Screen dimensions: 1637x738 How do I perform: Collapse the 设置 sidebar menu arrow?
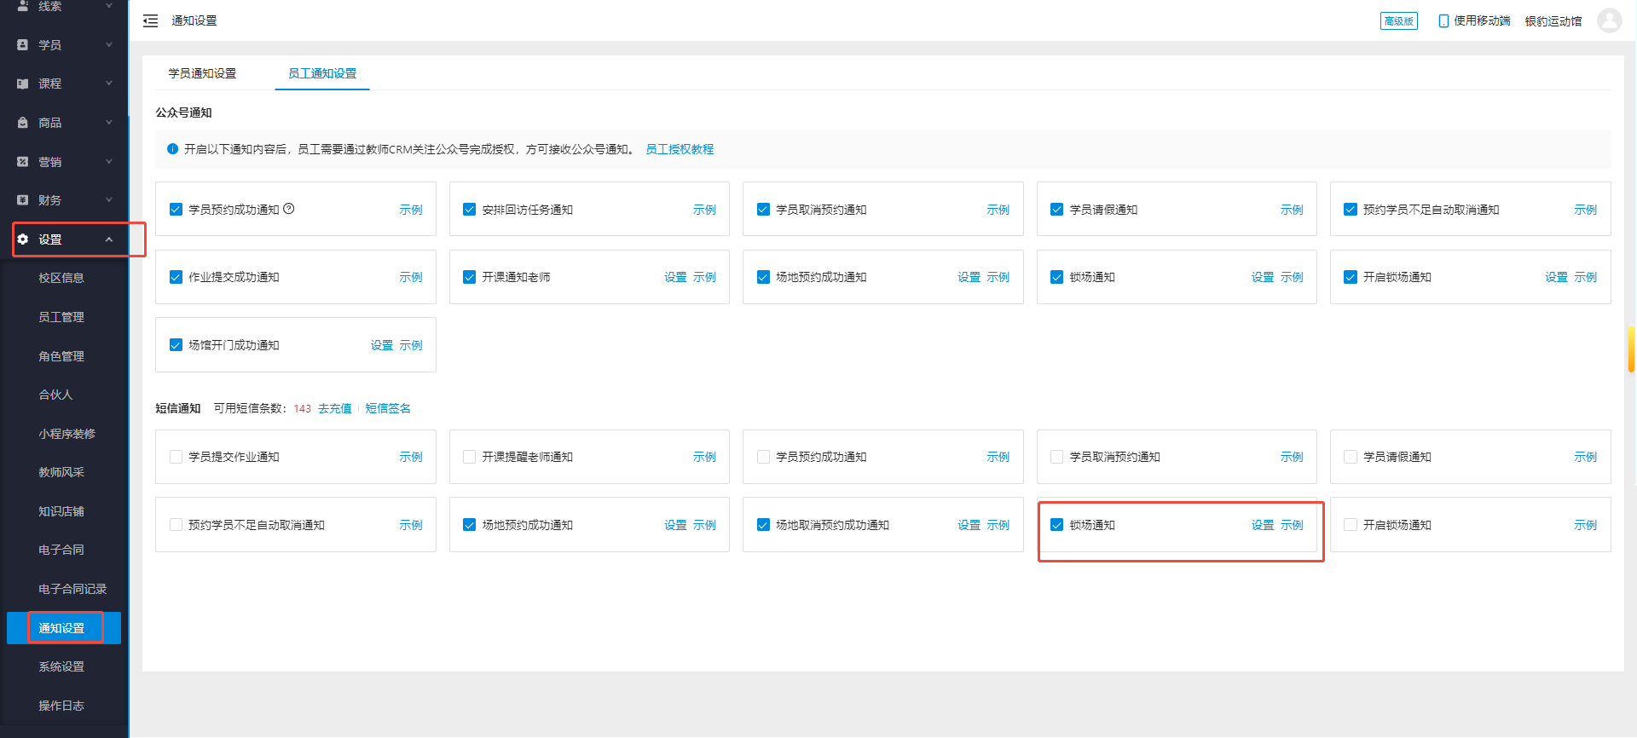coord(109,239)
